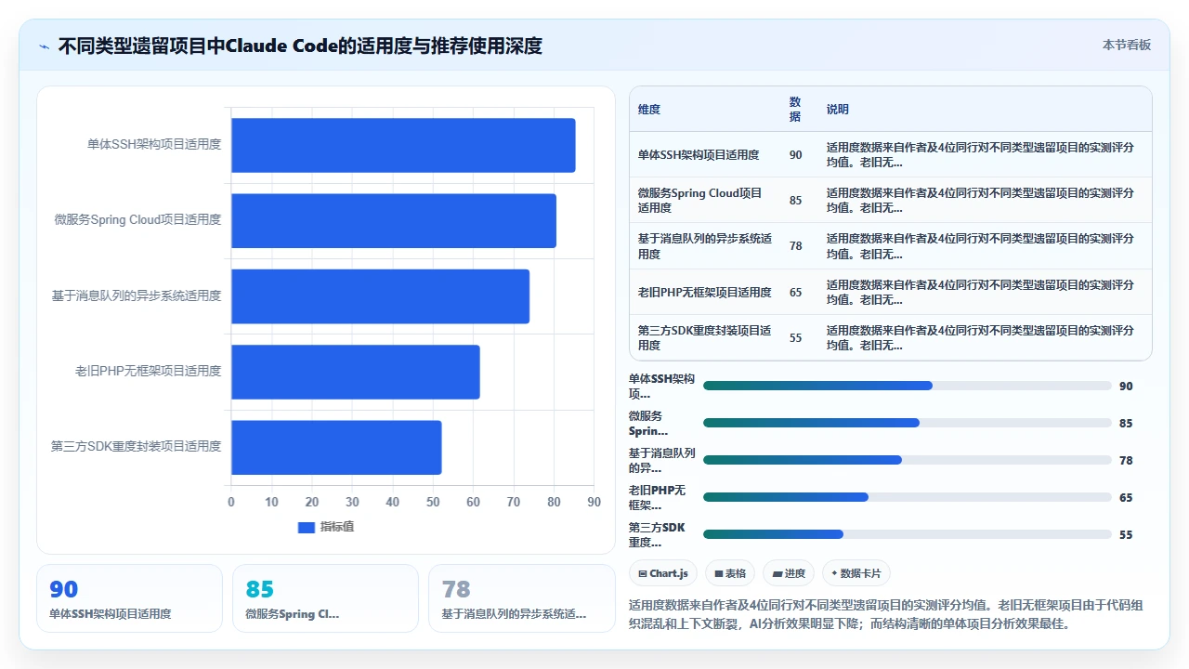Click value 90 in the table

795,155
